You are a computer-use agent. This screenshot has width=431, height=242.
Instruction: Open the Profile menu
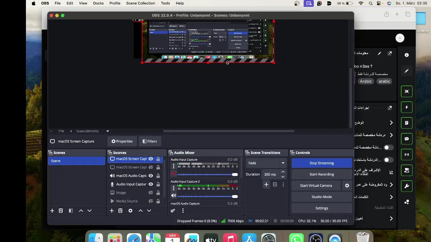(x=115, y=3)
